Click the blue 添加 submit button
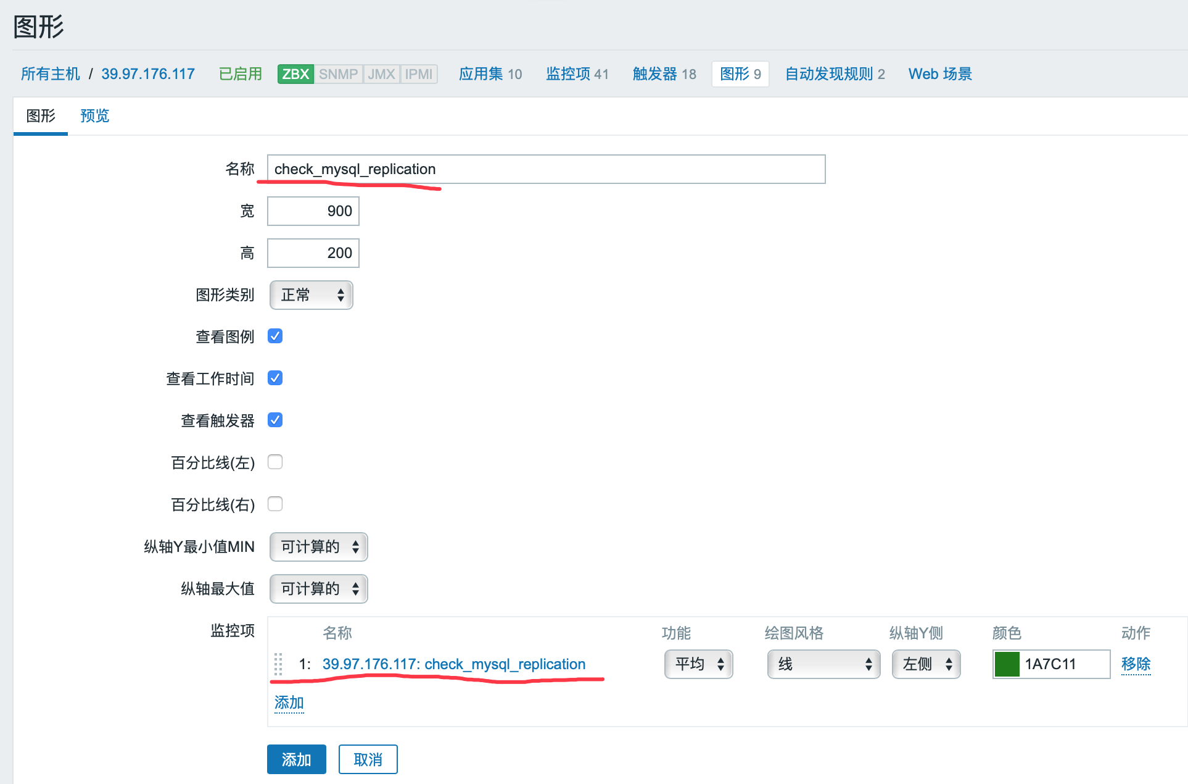 click(x=296, y=759)
